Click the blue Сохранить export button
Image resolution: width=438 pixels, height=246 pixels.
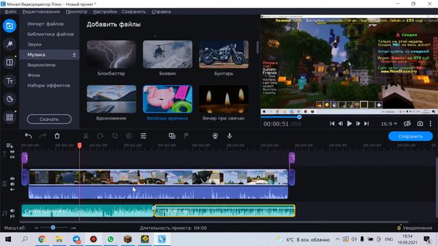(x=411, y=136)
